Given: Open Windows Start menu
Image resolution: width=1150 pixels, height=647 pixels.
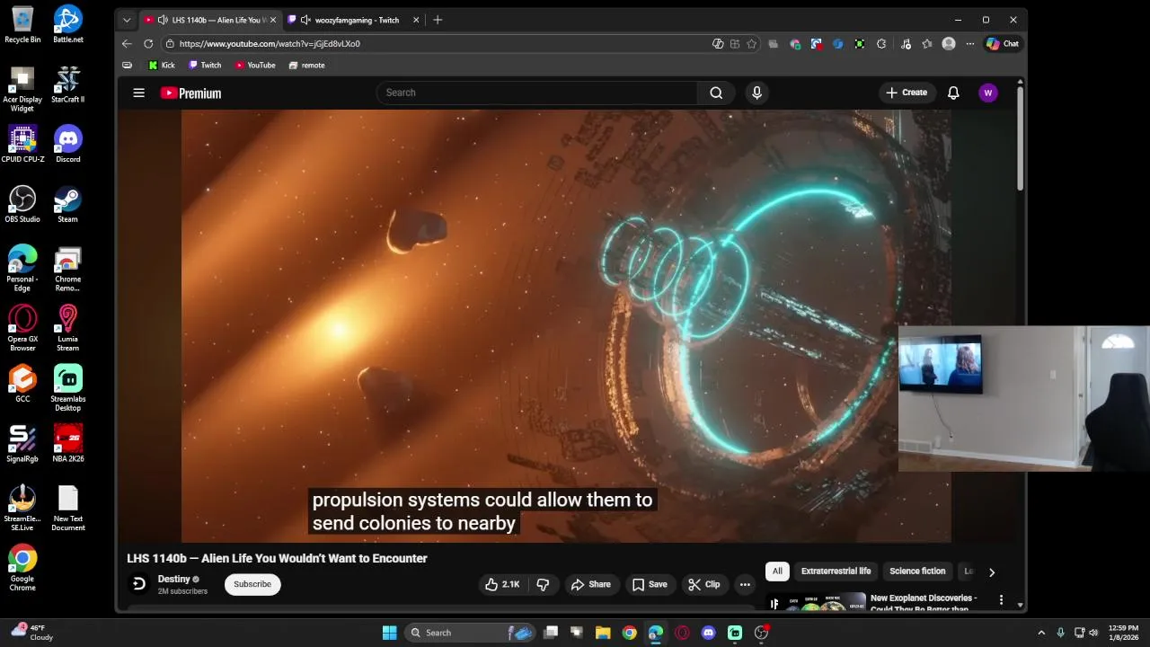Looking at the screenshot, I should click(389, 633).
